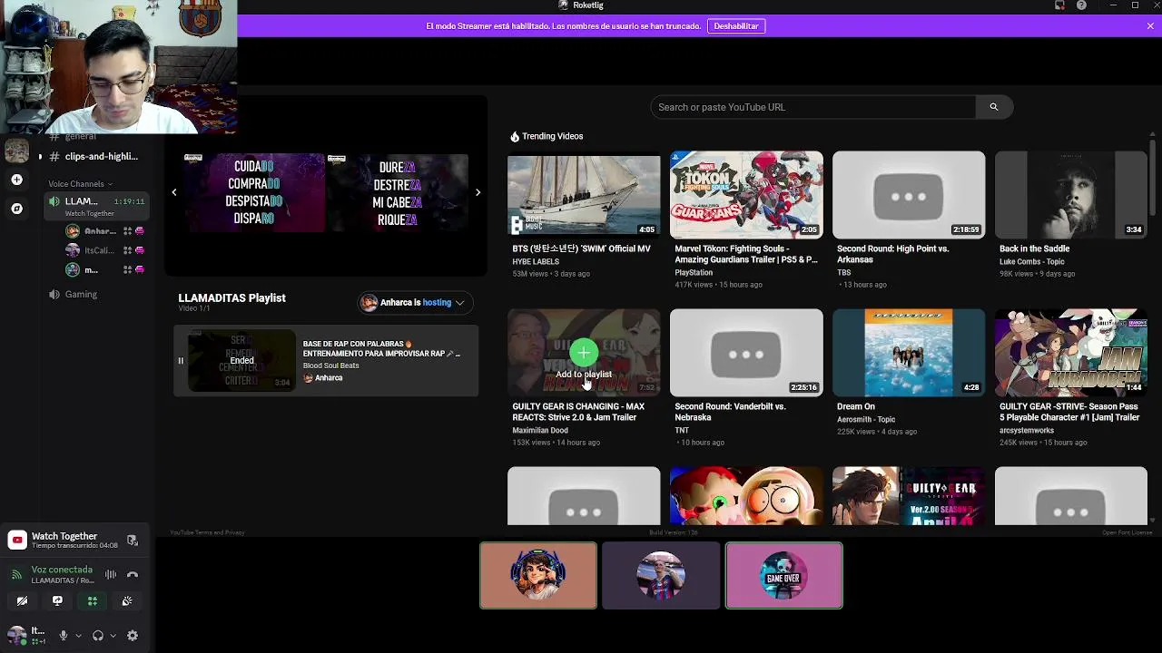Mute the microphone
The width and height of the screenshot is (1162, 653).
(64, 636)
